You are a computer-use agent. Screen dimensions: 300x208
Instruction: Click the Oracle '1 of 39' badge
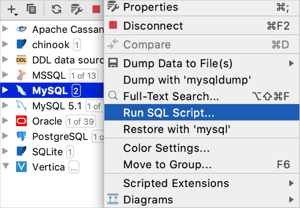point(81,121)
